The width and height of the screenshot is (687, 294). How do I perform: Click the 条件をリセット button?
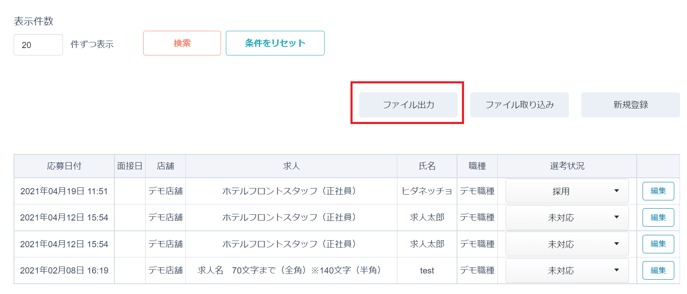click(x=275, y=43)
